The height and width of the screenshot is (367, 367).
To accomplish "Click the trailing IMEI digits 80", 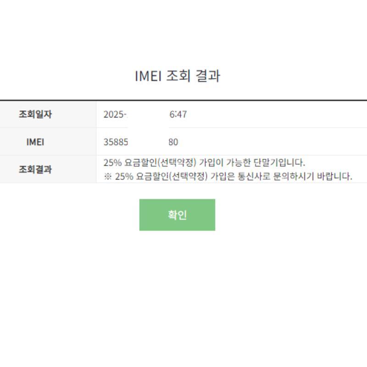I will click(x=173, y=142).
